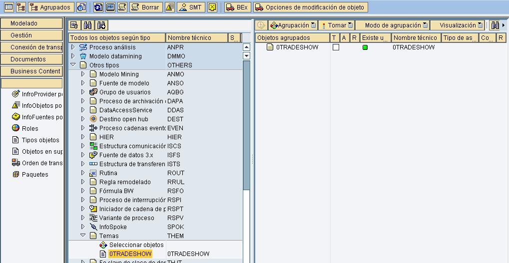Click the SMT toolbar button

coord(190,7)
